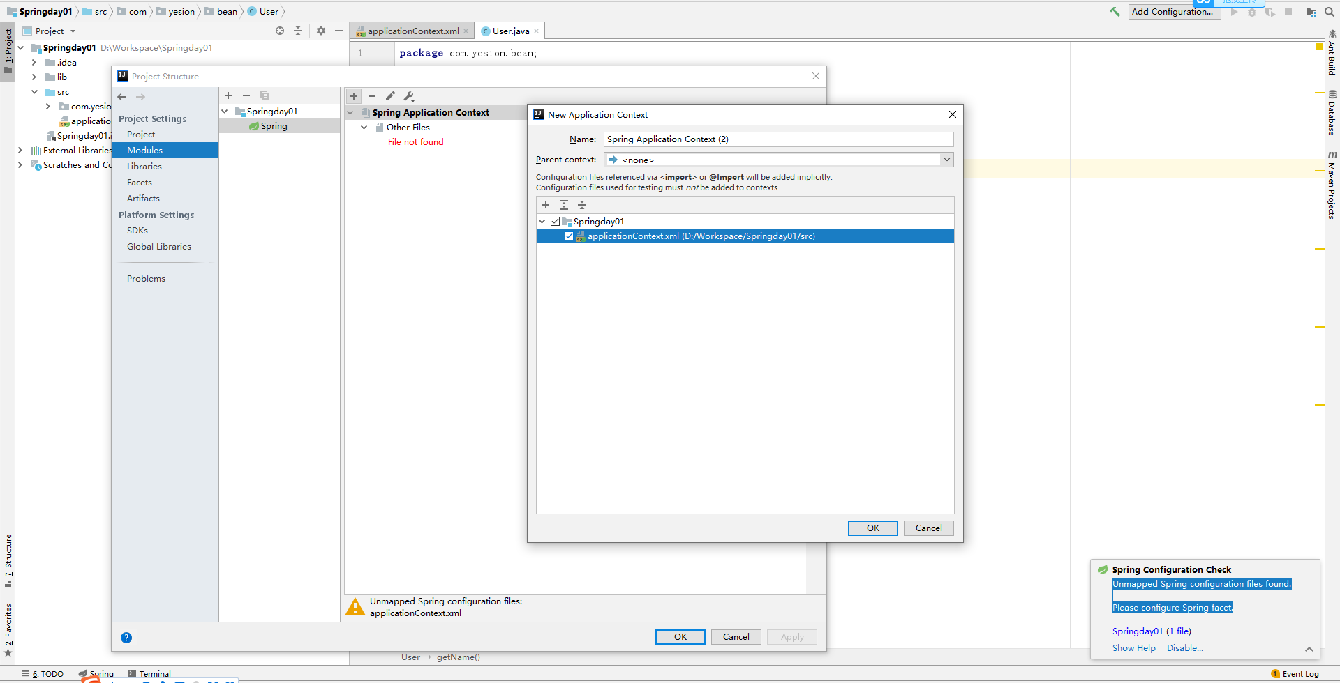Add a Spring application context with plus icon
The image size is (1340, 683).
[x=354, y=96]
